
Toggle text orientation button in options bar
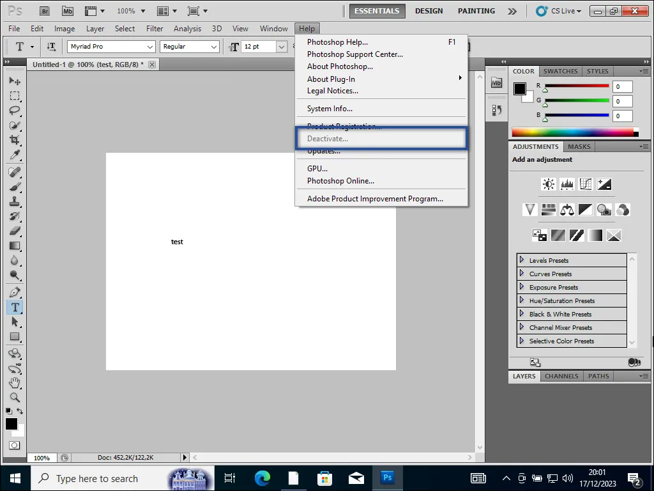point(51,47)
